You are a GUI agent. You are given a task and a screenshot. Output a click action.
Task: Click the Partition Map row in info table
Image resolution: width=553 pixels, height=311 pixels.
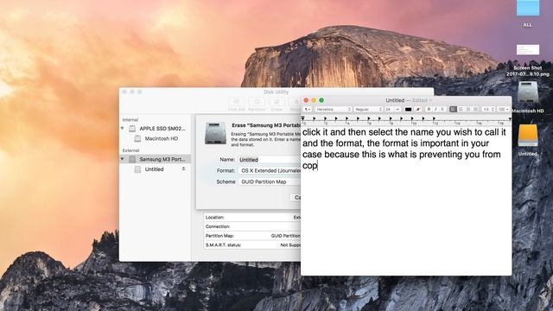[252, 236]
